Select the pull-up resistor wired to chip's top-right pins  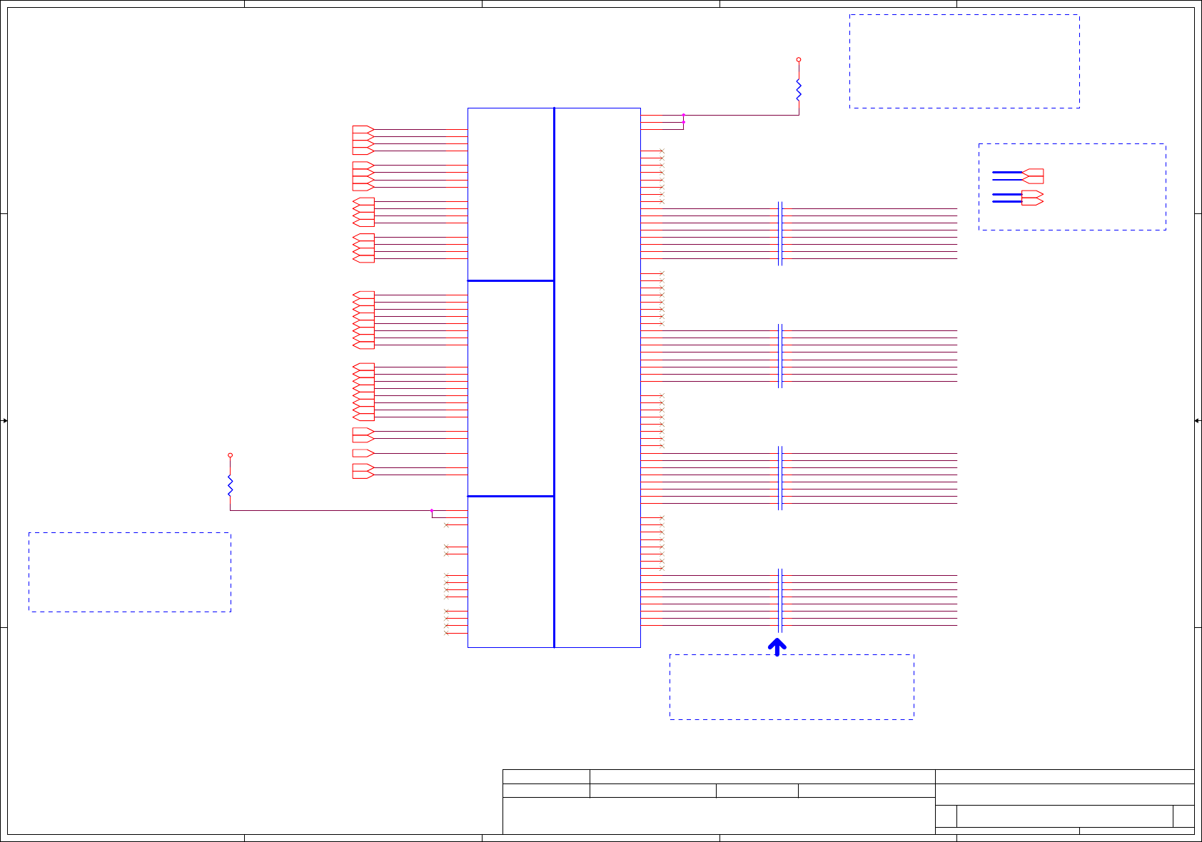pos(799,89)
